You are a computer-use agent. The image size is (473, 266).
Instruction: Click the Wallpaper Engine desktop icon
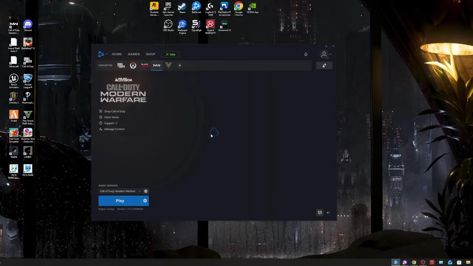pyautogui.click(x=182, y=27)
